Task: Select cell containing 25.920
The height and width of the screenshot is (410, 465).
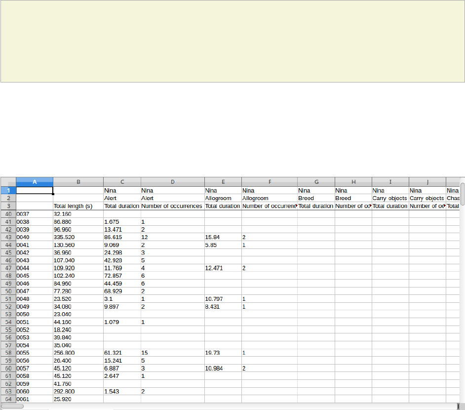Action: click(78, 399)
